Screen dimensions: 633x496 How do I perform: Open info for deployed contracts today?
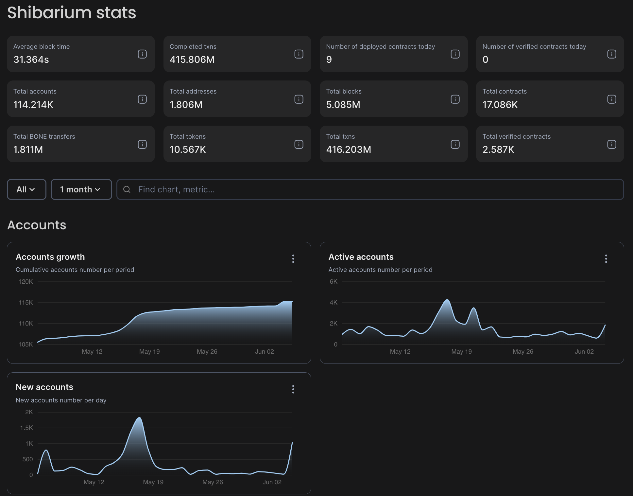point(455,54)
